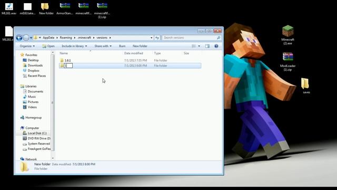The width and height of the screenshot is (337, 190).
Task: Click Favorites in navigation pane
Action: [x=29, y=55]
